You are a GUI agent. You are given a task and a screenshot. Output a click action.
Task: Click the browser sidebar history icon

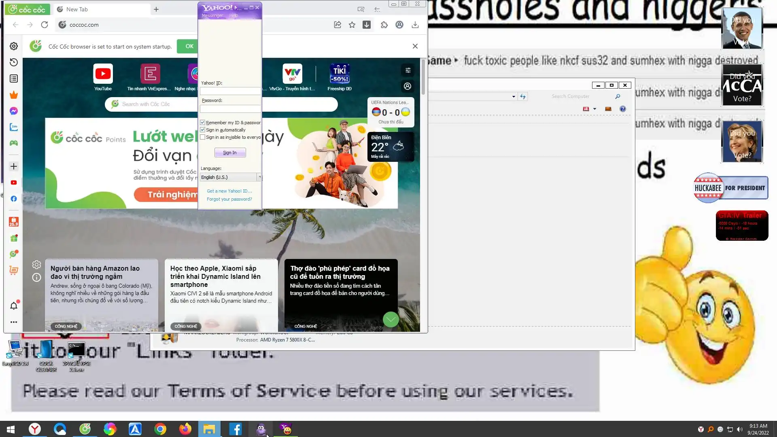[x=14, y=62]
